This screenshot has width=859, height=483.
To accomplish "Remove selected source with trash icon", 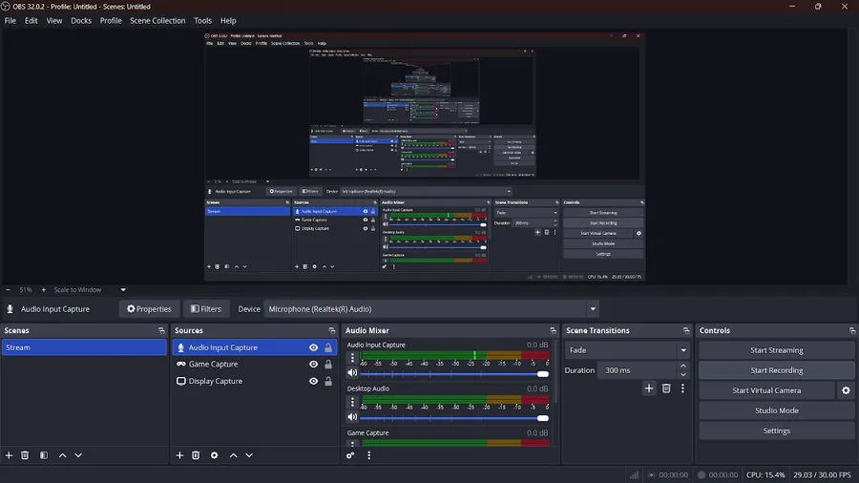I will 196,455.
